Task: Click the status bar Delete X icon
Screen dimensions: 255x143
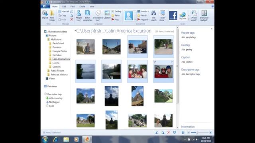Action: (169, 133)
